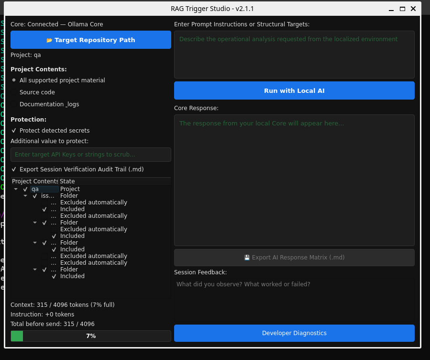Click the Project Contents: heading
The image size is (430, 360).
pyautogui.click(x=39, y=69)
